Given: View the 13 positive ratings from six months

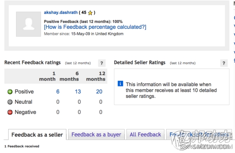Looking at the screenshot, I should tap(78, 91).
